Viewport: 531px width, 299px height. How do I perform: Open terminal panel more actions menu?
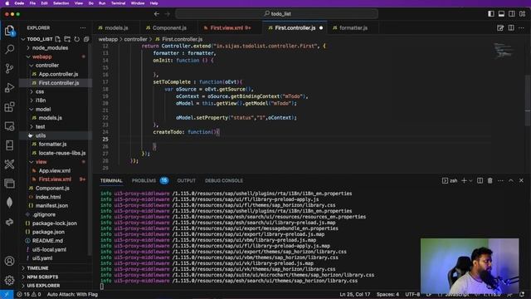click(x=500, y=181)
